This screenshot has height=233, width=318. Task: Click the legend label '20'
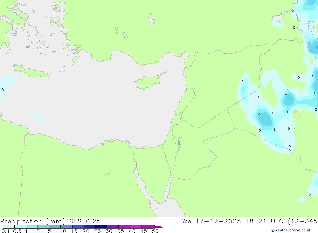click(86, 231)
